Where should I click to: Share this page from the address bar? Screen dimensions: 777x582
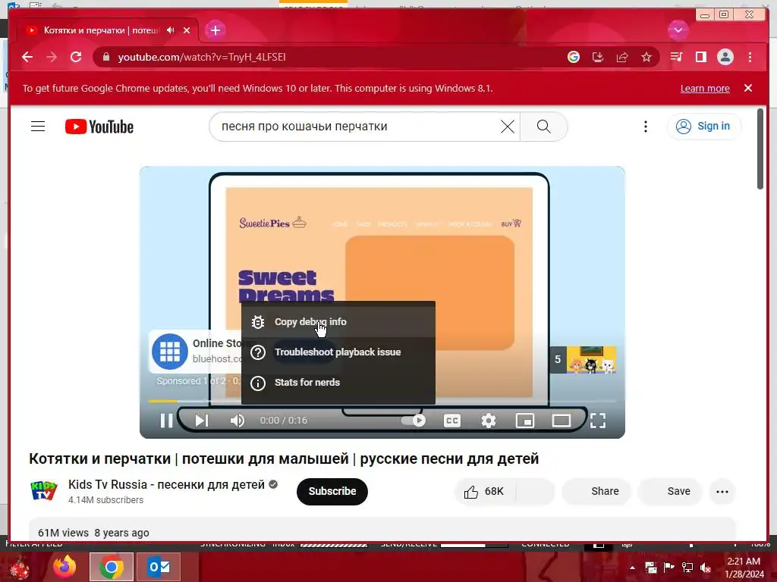pyautogui.click(x=622, y=57)
